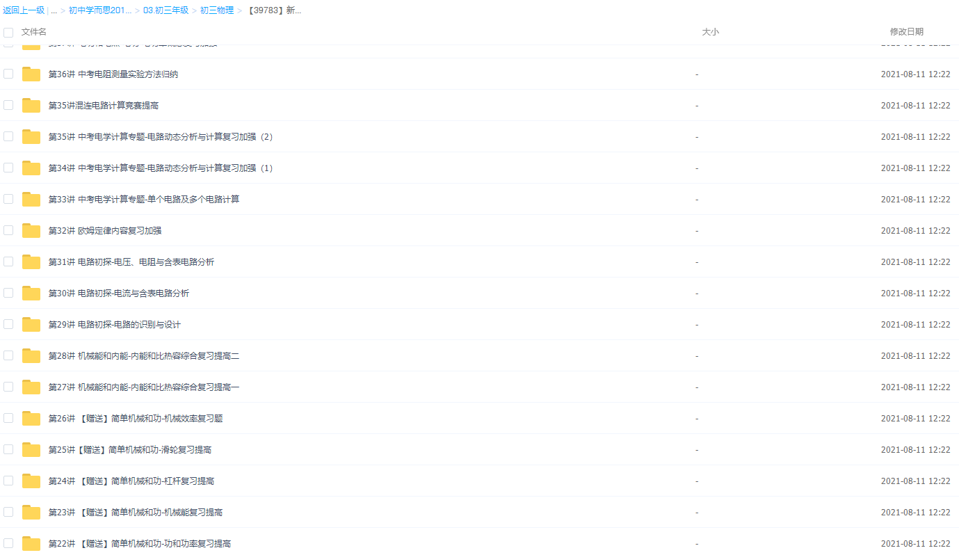Click the folder icon beside 第26讲 简单机械和功-机械效率复习题
This screenshot has width=959, height=555.
31,417
